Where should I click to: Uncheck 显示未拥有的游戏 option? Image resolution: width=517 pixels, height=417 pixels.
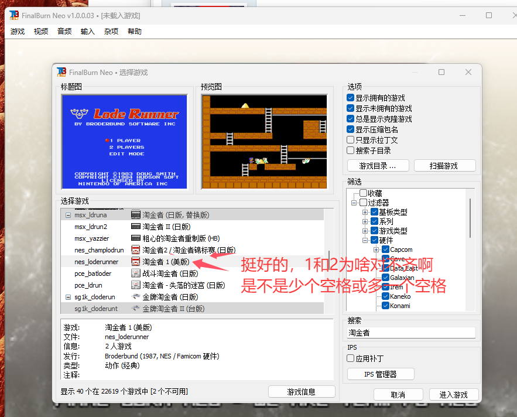pyautogui.click(x=351, y=108)
